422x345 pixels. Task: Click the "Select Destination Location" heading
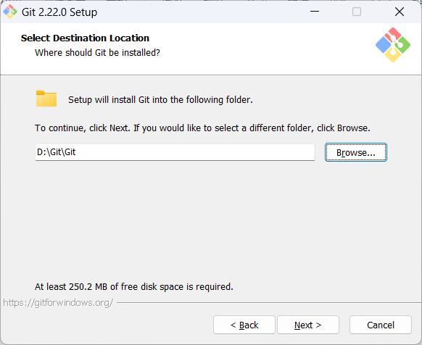click(85, 38)
